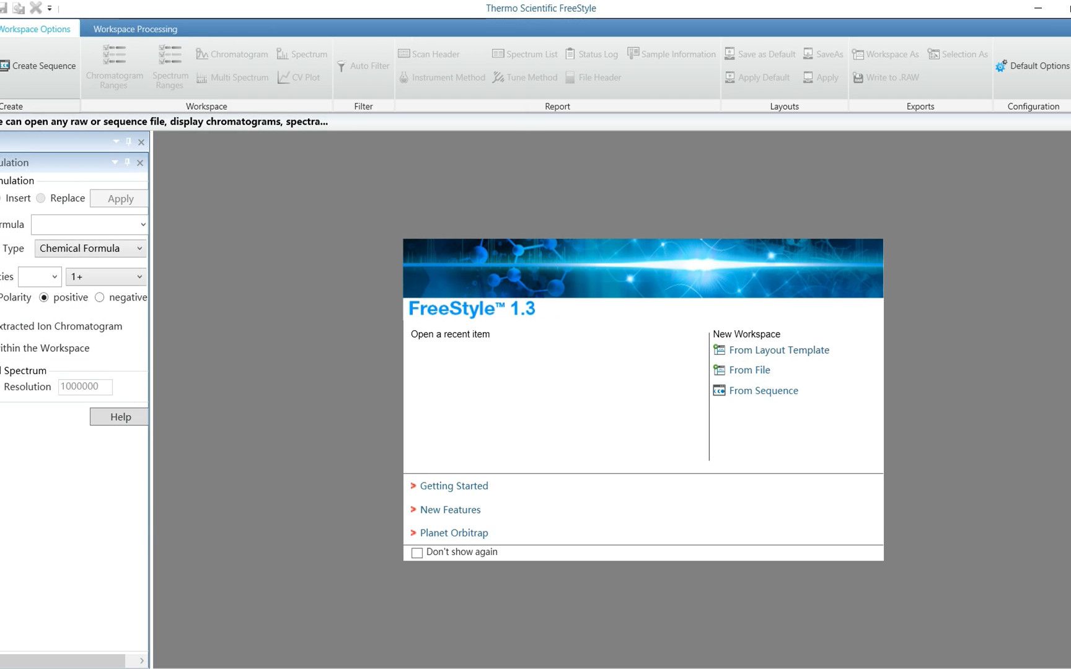Screen dimensions: 1071x669
Task: Click Apply Default layout
Action: 757,77
